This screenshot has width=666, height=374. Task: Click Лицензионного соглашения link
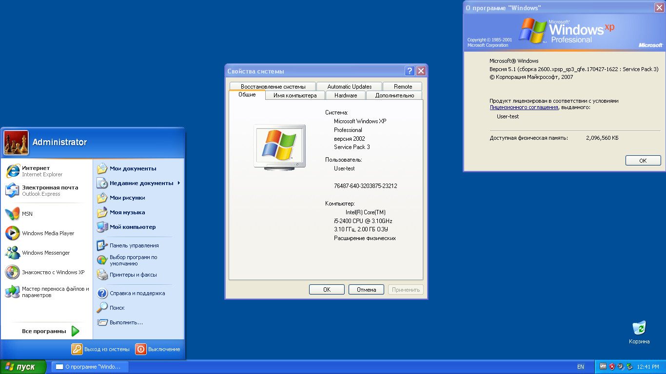point(524,107)
